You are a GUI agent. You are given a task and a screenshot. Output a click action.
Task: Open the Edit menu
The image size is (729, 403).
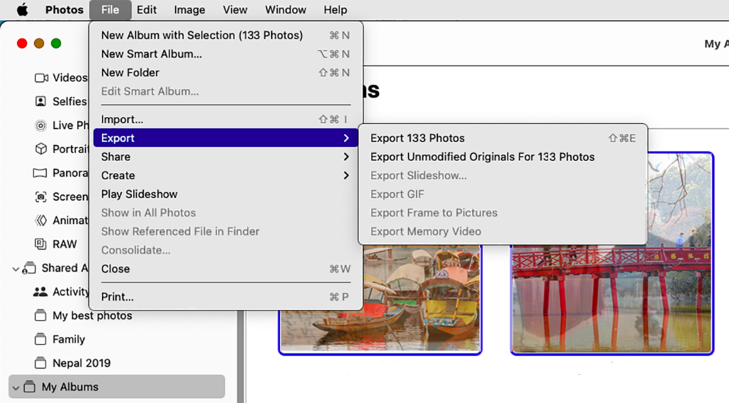[x=147, y=9]
